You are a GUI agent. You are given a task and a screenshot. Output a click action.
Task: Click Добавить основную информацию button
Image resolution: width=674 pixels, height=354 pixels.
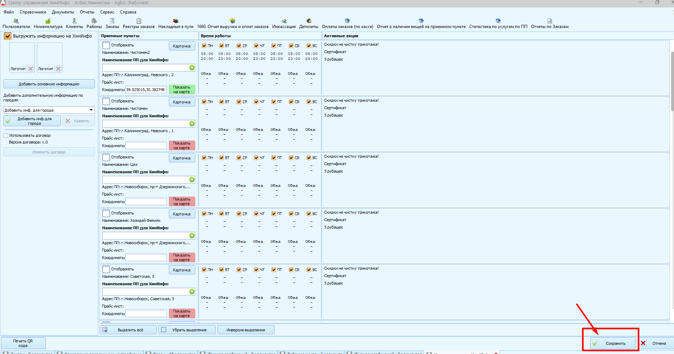point(49,84)
